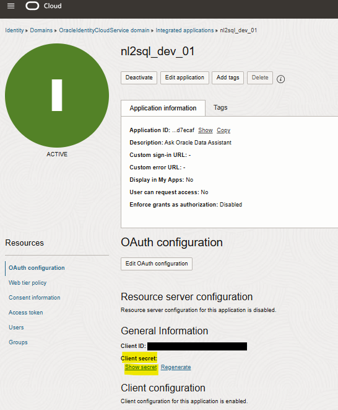
Task: Open the Domains breadcrumb link
Action: point(41,30)
